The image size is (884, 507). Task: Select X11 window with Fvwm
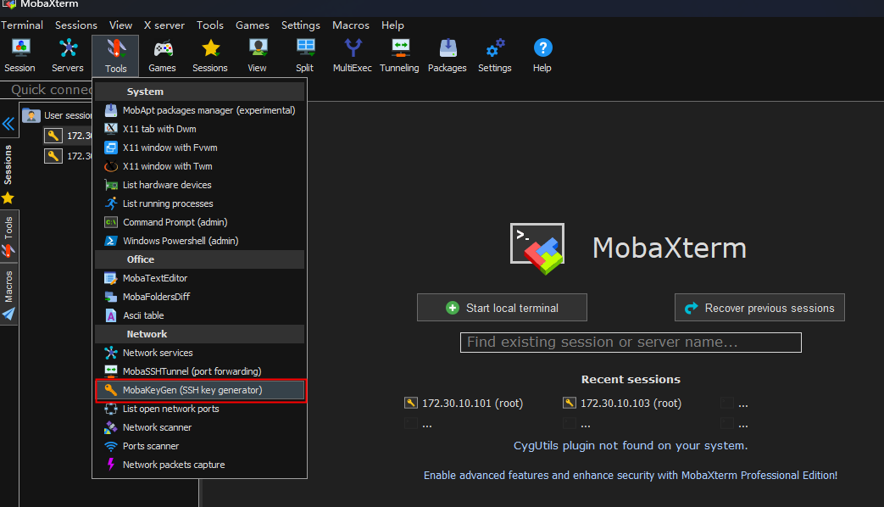[x=199, y=148]
